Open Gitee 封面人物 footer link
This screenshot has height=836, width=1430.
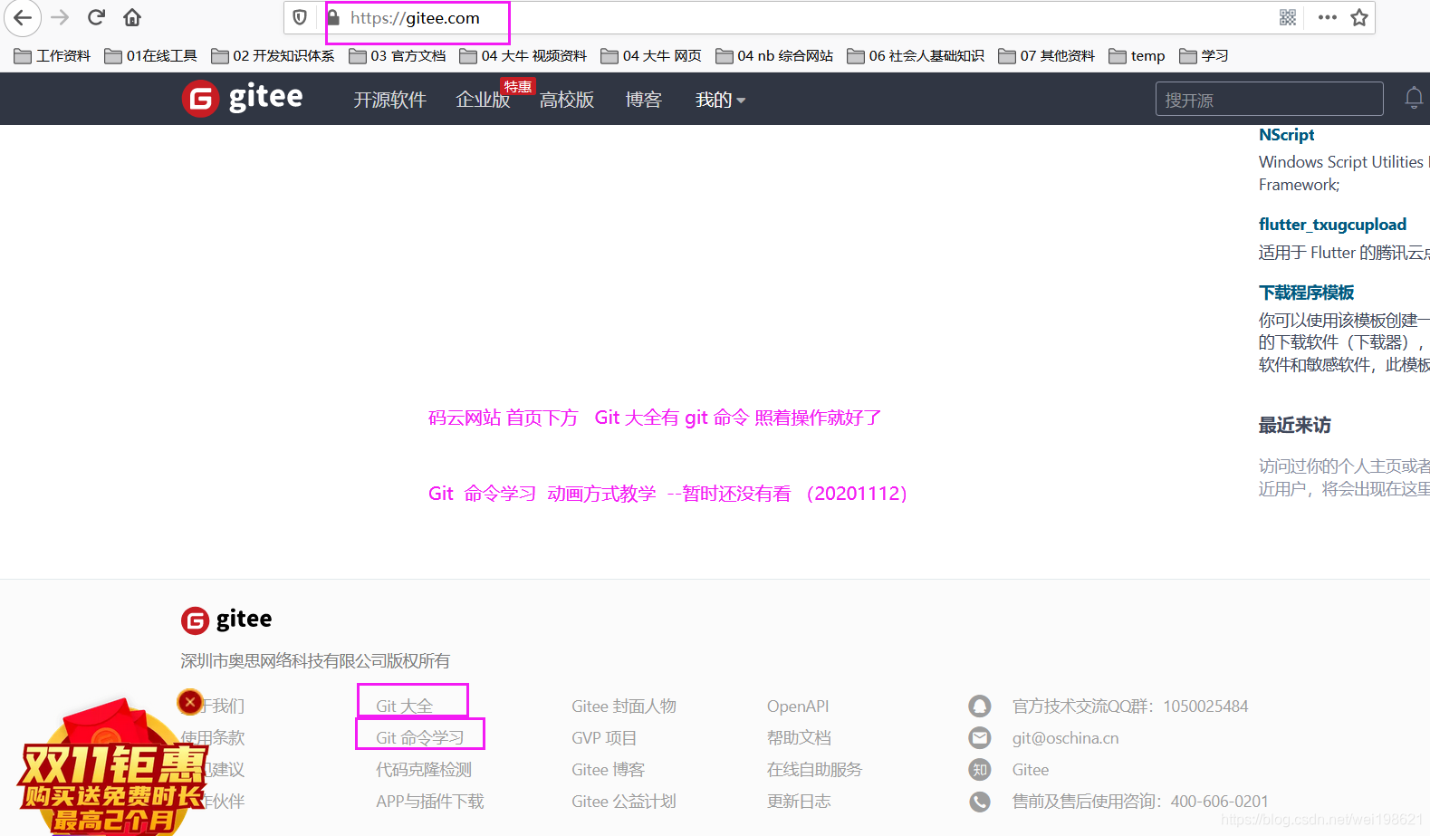(624, 706)
